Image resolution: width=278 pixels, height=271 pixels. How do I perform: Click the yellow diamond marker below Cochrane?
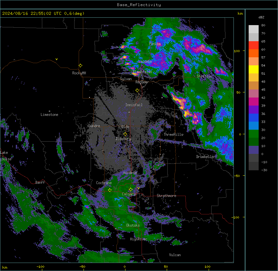[x=110, y=190]
